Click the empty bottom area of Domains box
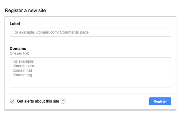 (91, 83)
